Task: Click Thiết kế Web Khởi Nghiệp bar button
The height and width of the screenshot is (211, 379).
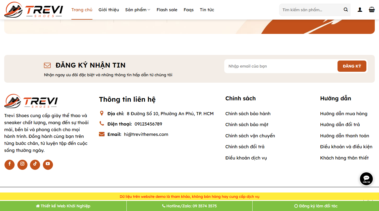Action: 63,206
